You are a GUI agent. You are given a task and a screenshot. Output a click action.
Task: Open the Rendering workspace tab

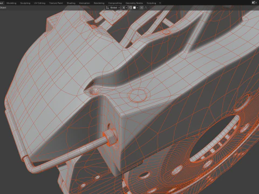tap(99, 3)
